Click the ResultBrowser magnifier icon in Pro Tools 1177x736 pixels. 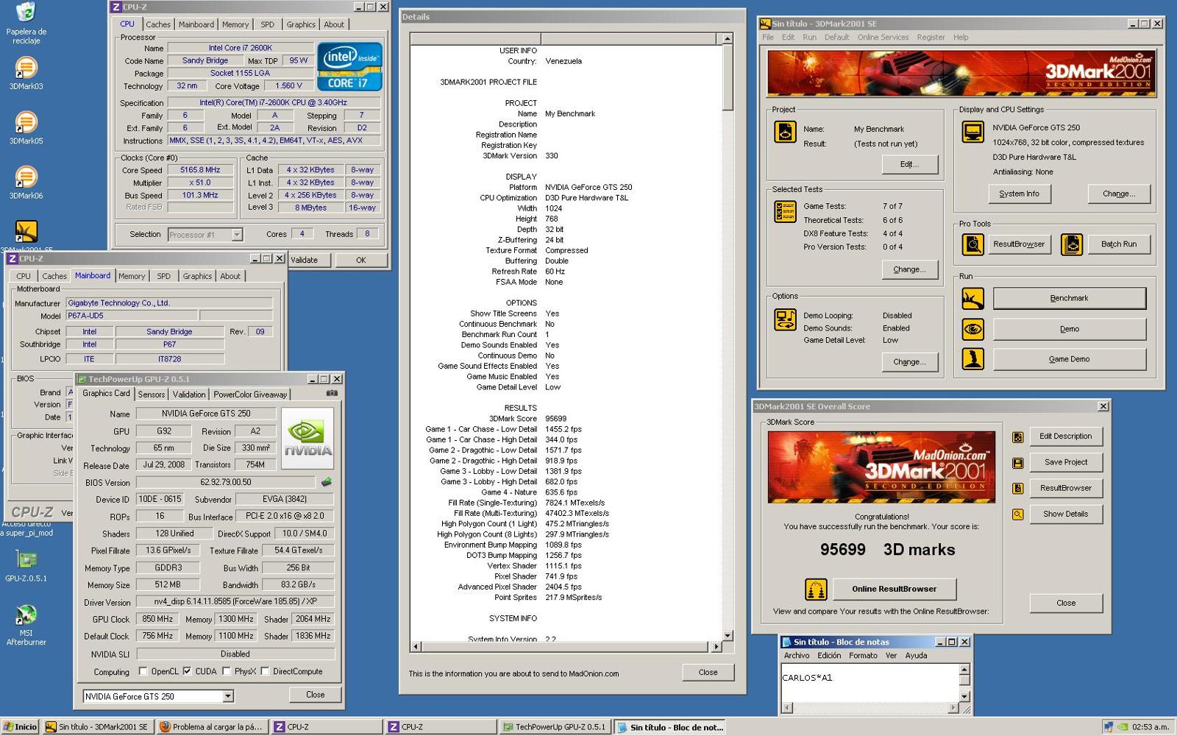[x=973, y=244]
